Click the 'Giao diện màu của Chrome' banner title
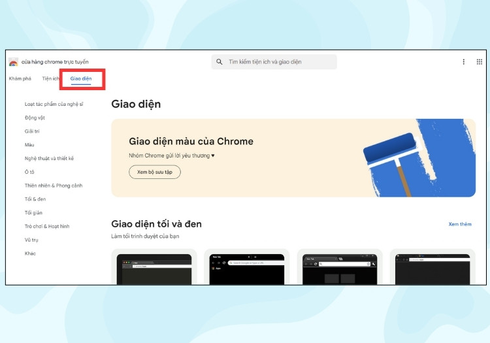490x343 pixels. (191, 141)
